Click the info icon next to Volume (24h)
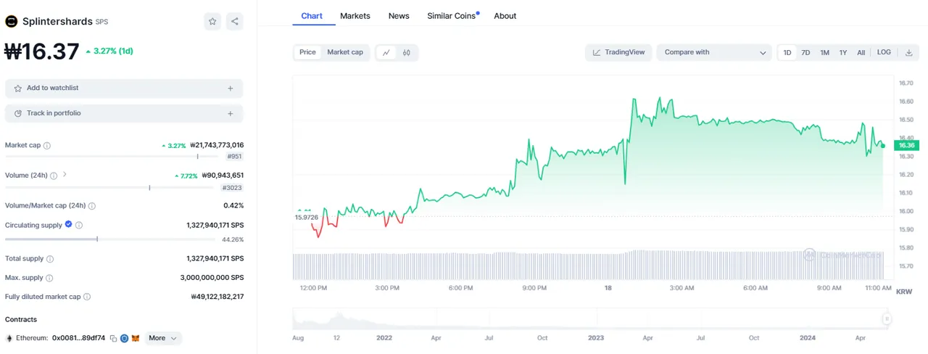 pyautogui.click(x=54, y=176)
